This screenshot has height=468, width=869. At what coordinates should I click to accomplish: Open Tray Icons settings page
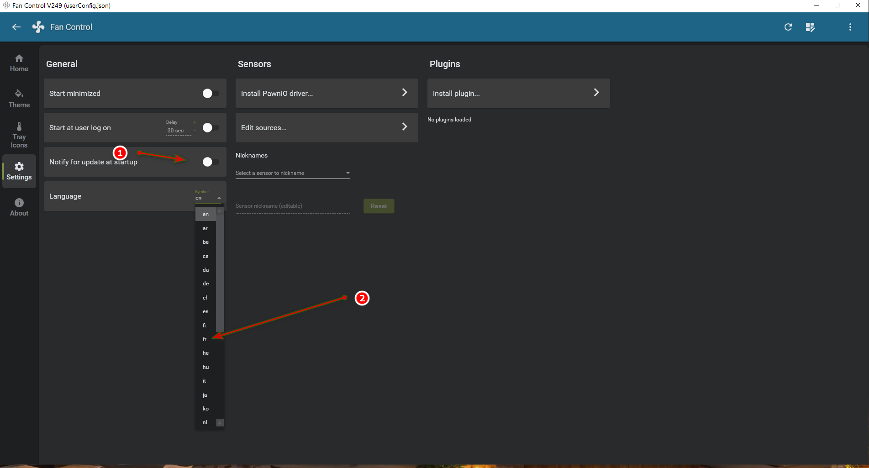click(19, 135)
